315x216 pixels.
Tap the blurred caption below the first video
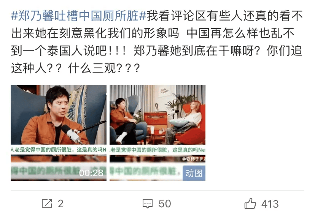[x=59, y=171]
